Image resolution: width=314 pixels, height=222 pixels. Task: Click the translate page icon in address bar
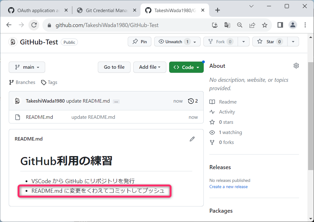pyautogui.click(x=227, y=25)
